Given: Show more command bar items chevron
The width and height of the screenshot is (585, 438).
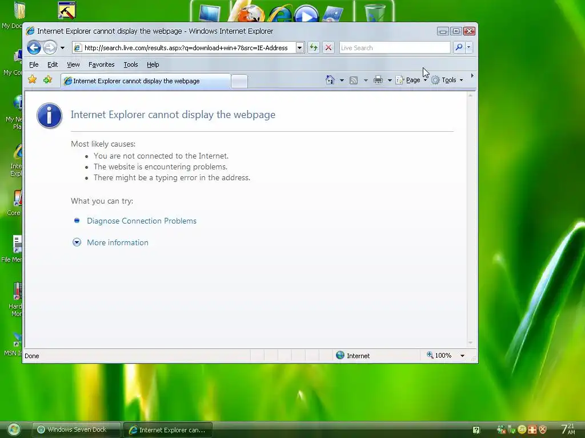Looking at the screenshot, I should [x=472, y=76].
